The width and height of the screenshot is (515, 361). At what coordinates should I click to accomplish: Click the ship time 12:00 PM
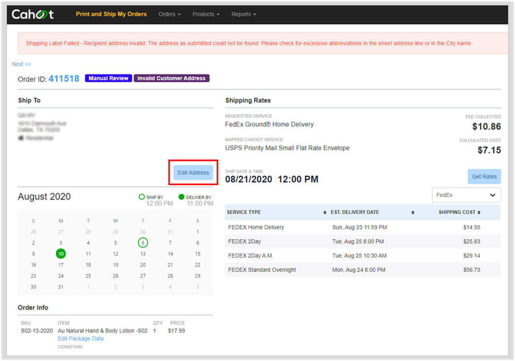tap(298, 180)
